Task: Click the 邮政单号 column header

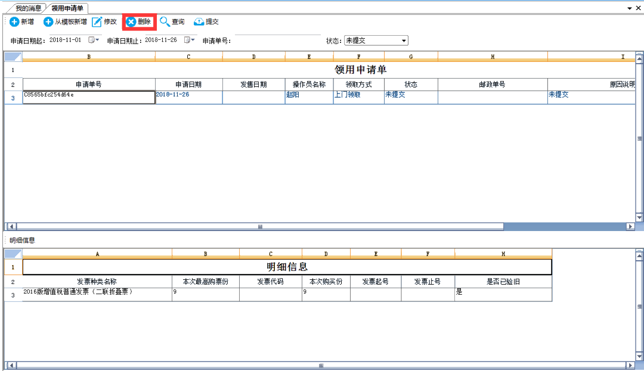Action: pyautogui.click(x=493, y=85)
